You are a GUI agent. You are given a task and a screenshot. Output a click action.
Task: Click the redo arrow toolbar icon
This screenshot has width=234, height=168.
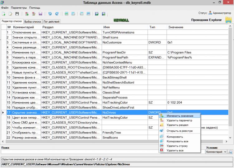56,14
